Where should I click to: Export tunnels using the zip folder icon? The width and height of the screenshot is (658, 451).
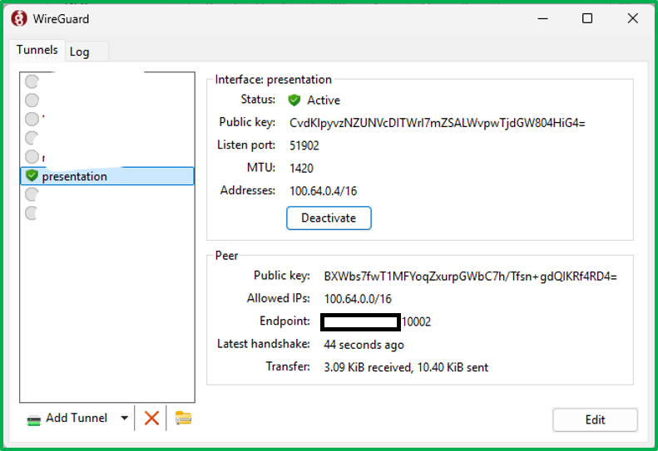[x=183, y=418]
